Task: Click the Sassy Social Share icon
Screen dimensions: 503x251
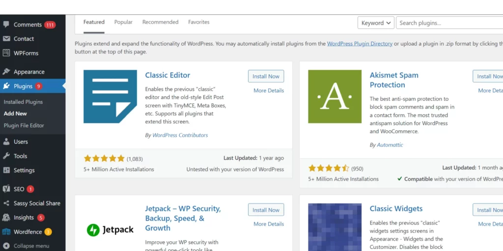Action: click(6, 203)
